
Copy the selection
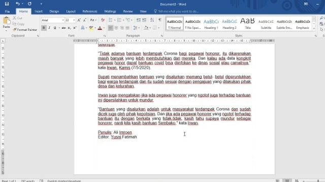18,24
